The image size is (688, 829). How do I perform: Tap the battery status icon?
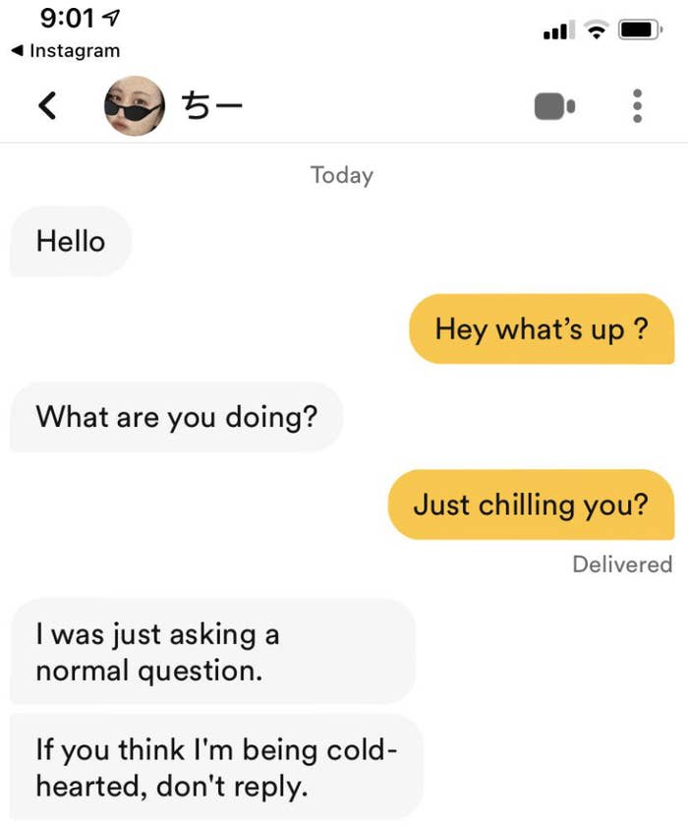click(x=641, y=30)
